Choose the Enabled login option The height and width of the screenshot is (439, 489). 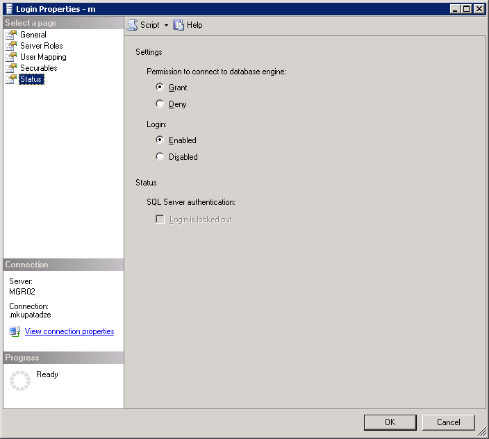pos(160,140)
